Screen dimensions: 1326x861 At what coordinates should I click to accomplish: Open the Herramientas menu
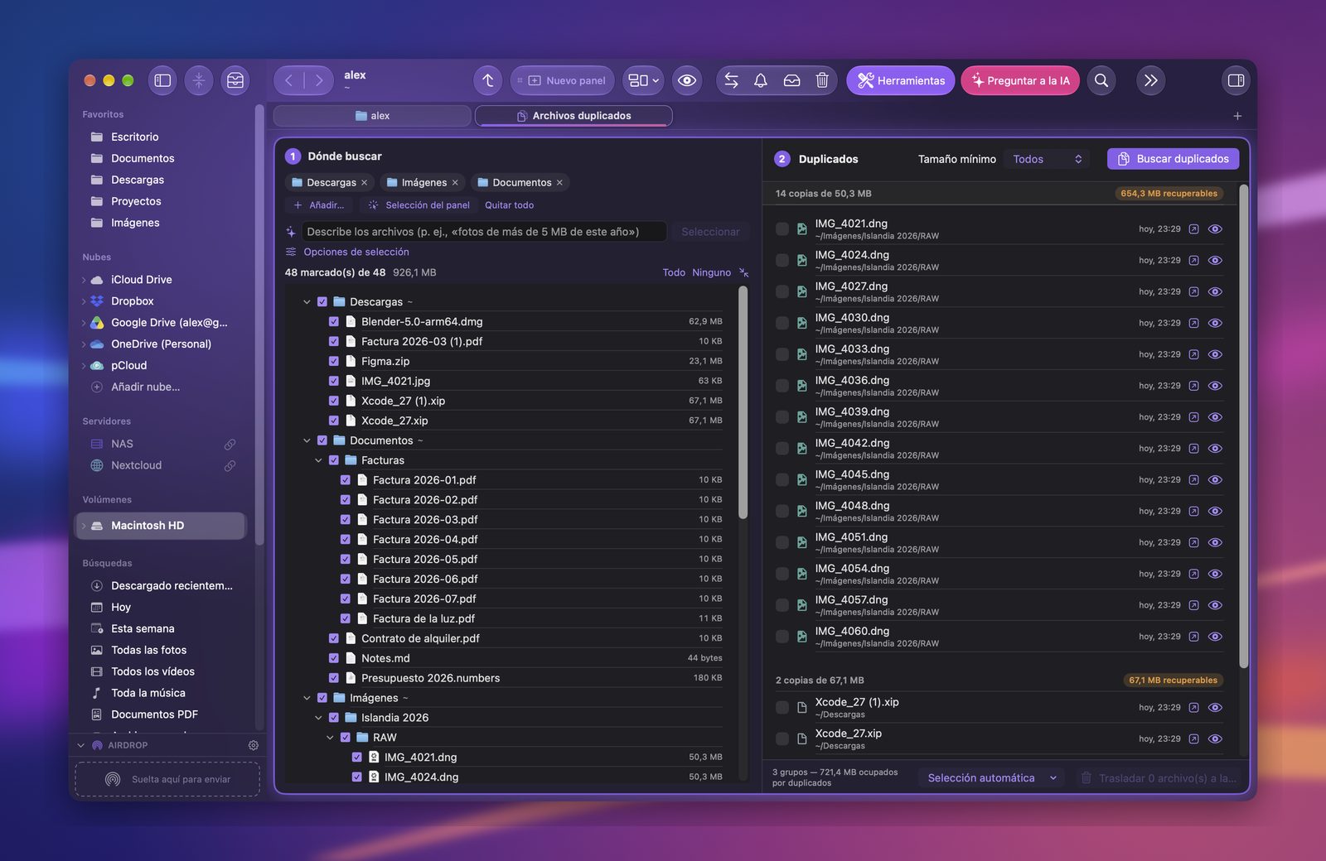[x=901, y=80]
